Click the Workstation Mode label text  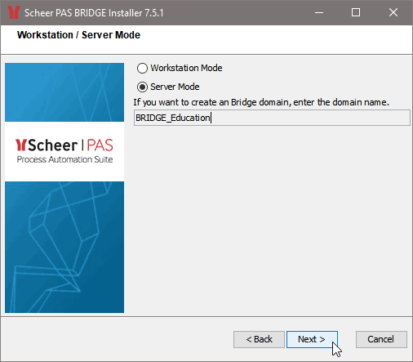(186, 68)
